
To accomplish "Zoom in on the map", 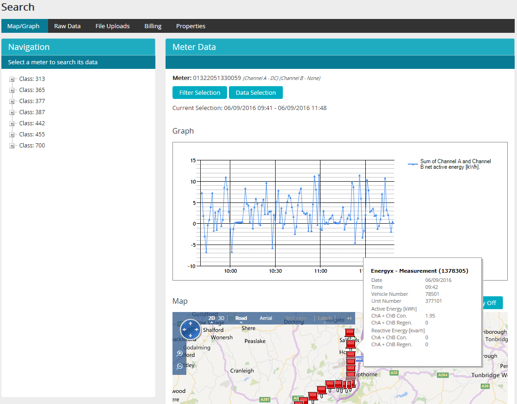I will [x=180, y=354].
